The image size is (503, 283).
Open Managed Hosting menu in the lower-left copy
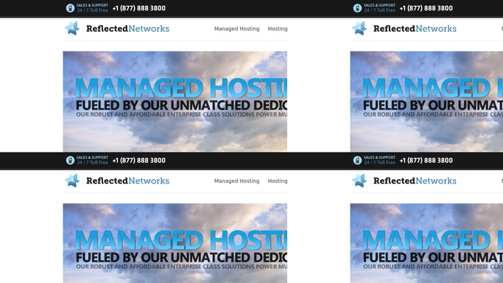tap(236, 181)
